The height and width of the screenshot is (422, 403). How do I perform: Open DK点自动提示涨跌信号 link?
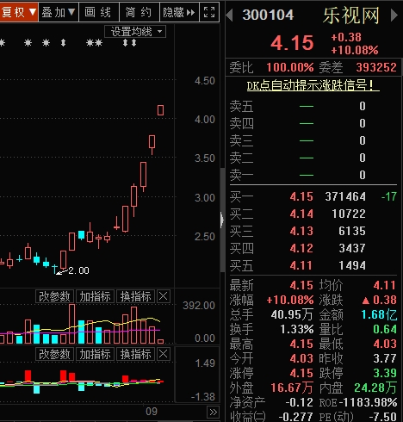click(x=313, y=85)
